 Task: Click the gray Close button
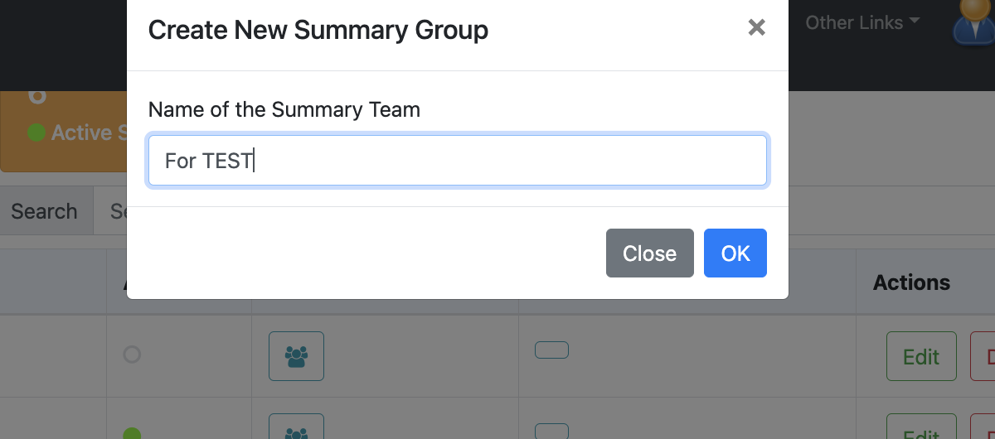(649, 253)
